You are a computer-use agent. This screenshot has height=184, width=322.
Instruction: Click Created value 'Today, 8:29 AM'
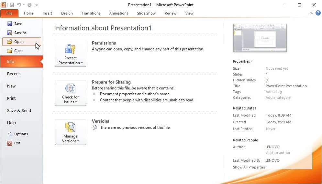(x=278, y=122)
